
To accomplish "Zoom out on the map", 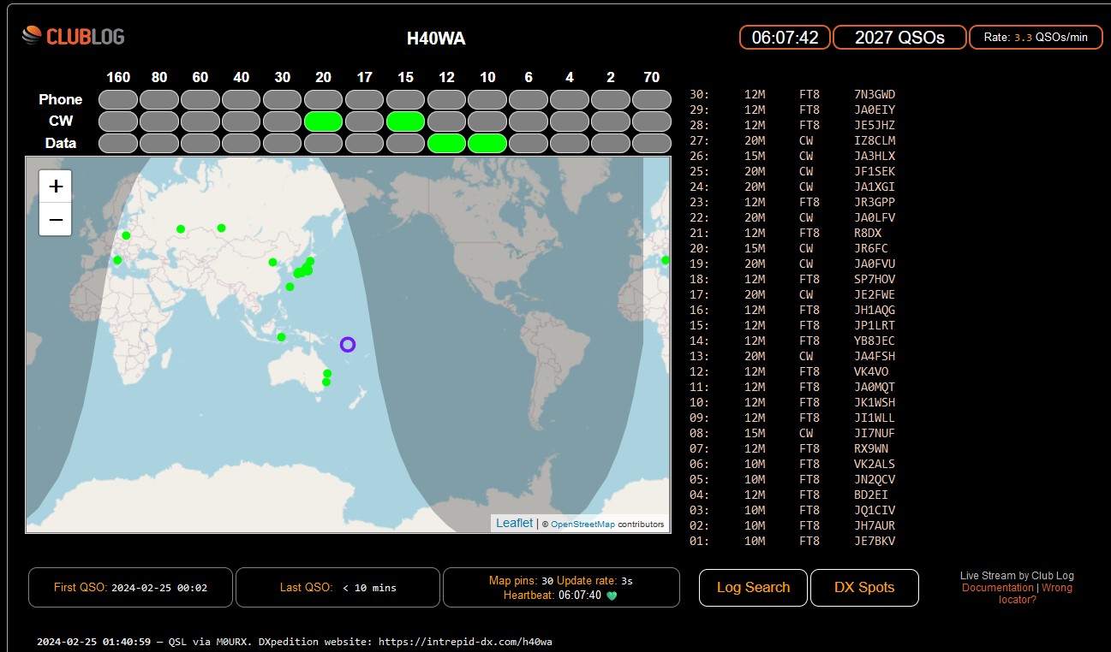I will [56, 220].
